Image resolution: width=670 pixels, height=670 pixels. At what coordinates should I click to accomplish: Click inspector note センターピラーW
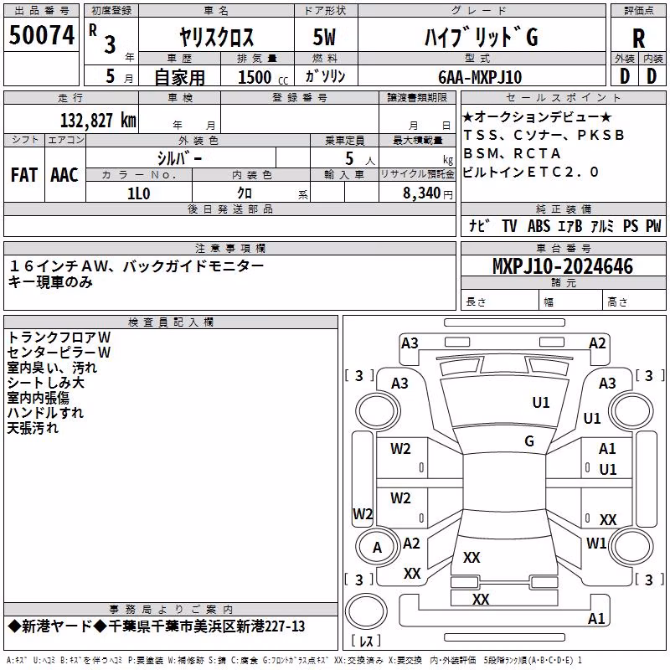pos(59,352)
